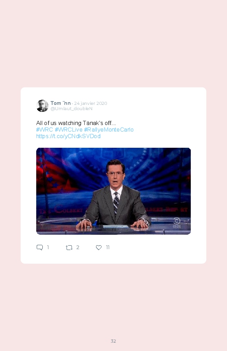Click the reply speech bubble icon
The image size is (227, 351).
[x=40, y=247]
